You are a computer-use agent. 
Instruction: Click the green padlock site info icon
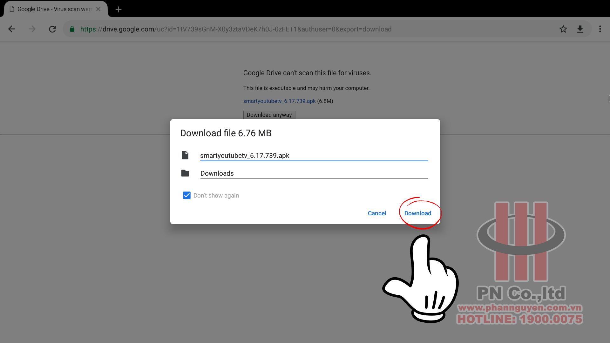(72, 29)
